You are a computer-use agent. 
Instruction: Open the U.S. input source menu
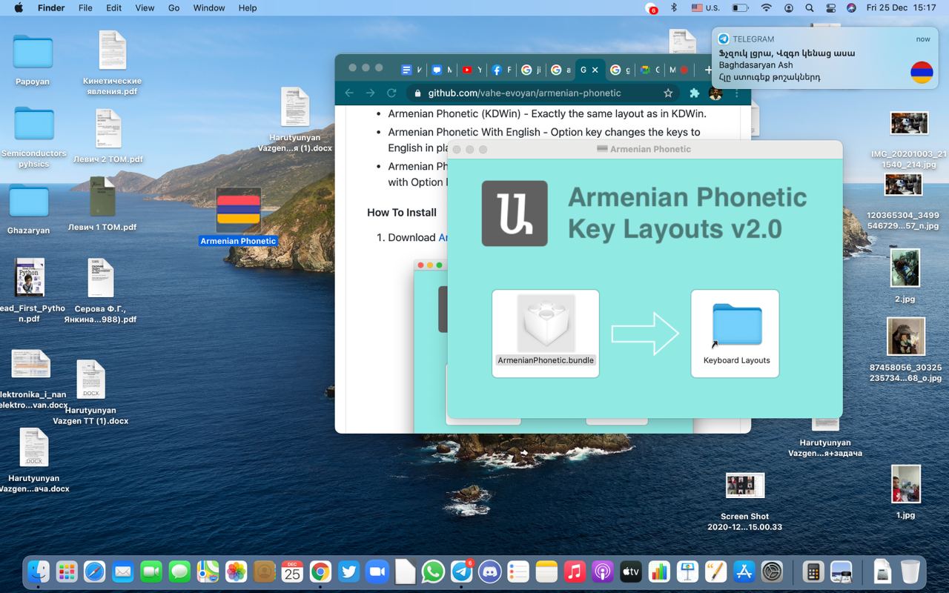pyautogui.click(x=705, y=8)
